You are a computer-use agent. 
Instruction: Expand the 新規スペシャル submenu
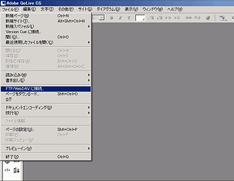pos(46,26)
